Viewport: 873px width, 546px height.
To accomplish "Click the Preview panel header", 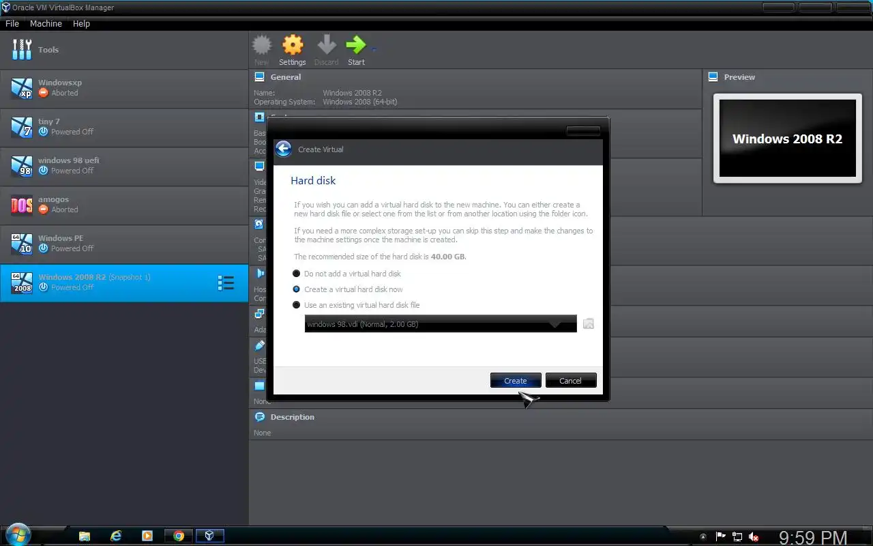I will (x=739, y=77).
